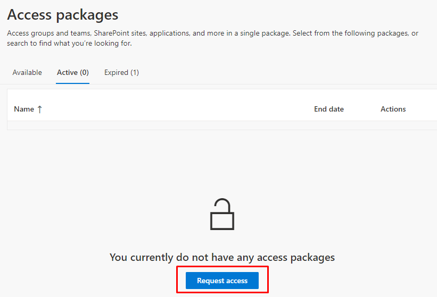Click the Access packages page heading
437x297 pixels.
click(63, 14)
